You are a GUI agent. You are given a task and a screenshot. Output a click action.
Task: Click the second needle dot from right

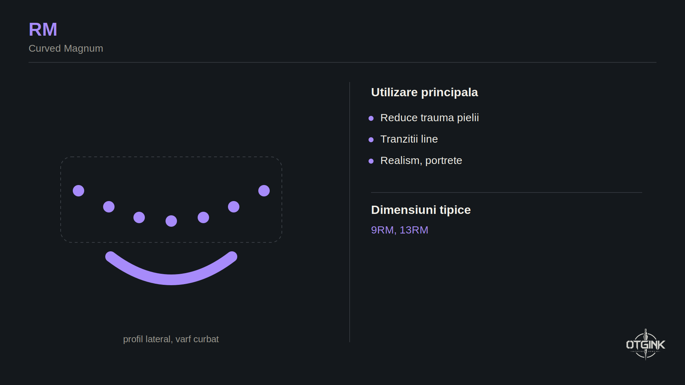click(234, 207)
